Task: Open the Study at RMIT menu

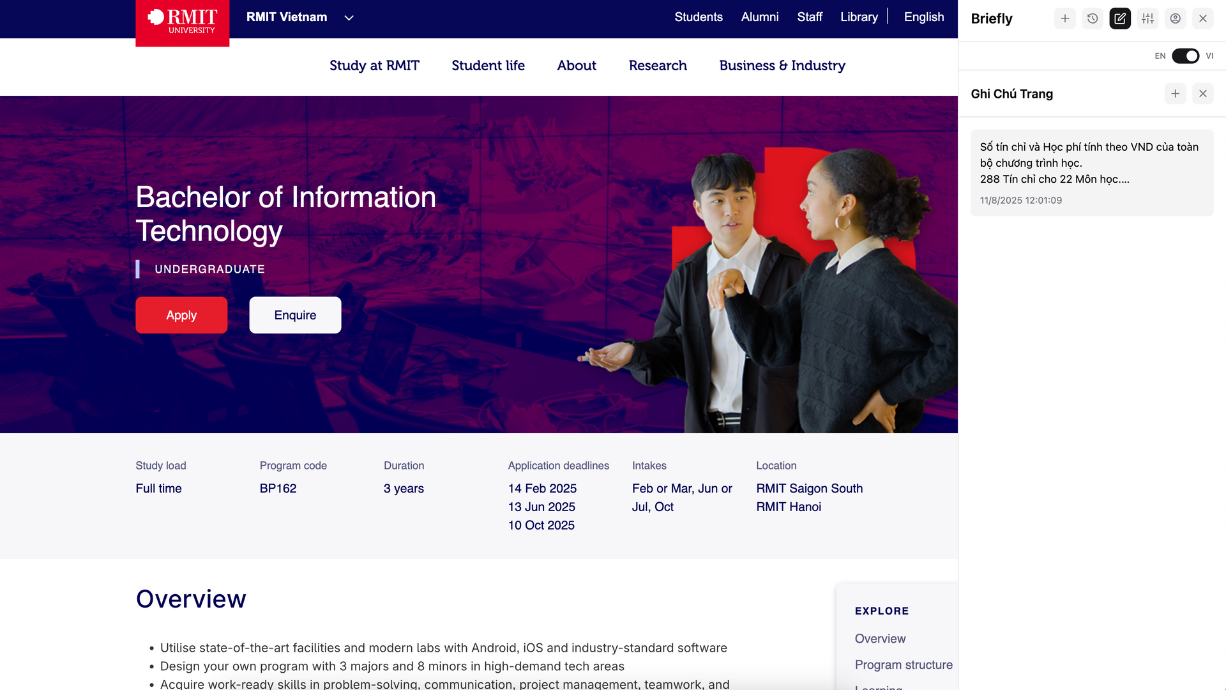Action: 374,66
